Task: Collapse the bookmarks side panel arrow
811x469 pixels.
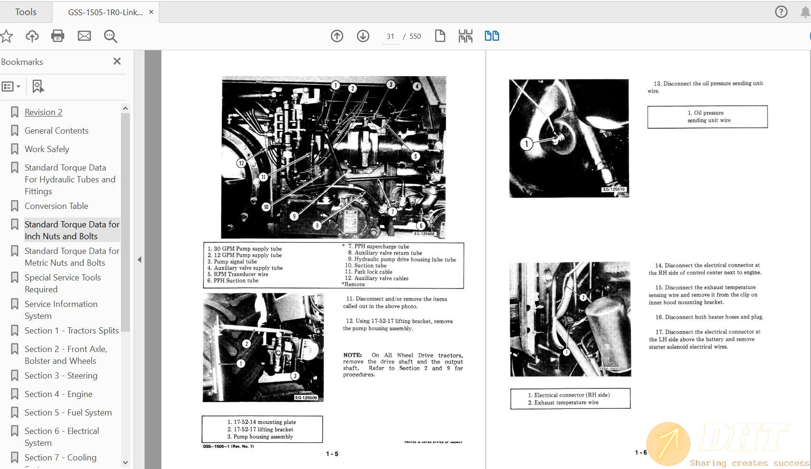Action: pos(139,260)
